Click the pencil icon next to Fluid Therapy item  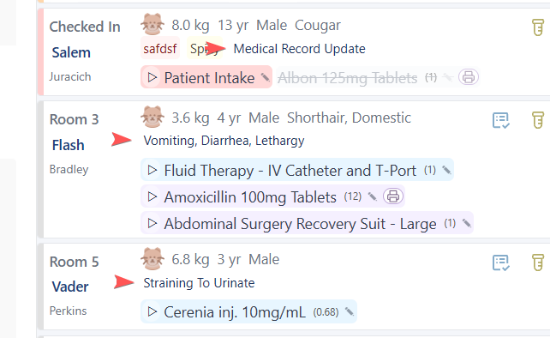(x=446, y=170)
